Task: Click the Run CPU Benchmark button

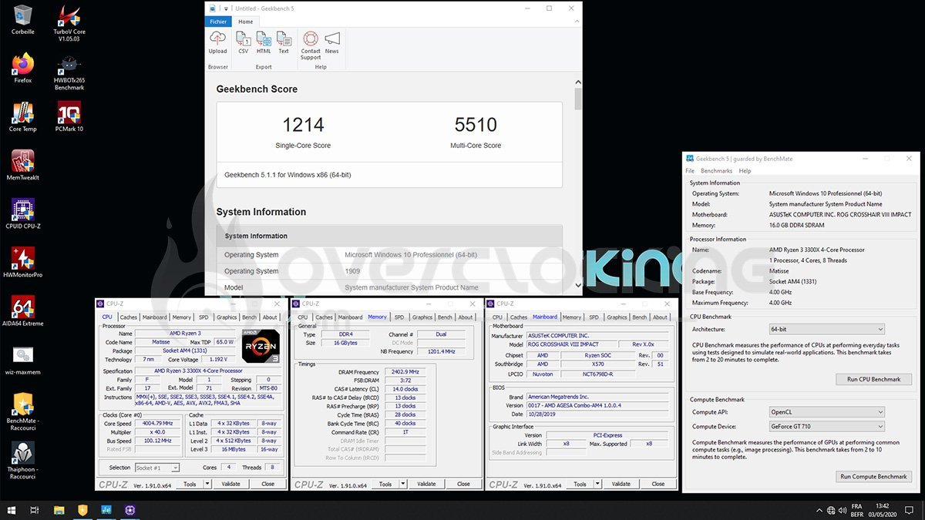Action: (x=874, y=380)
